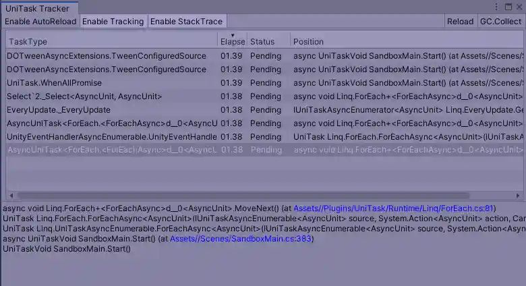This screenshot has height=286, width=526.
Task: Click the sort arrow above Elapse column
Action: [233, 35]
